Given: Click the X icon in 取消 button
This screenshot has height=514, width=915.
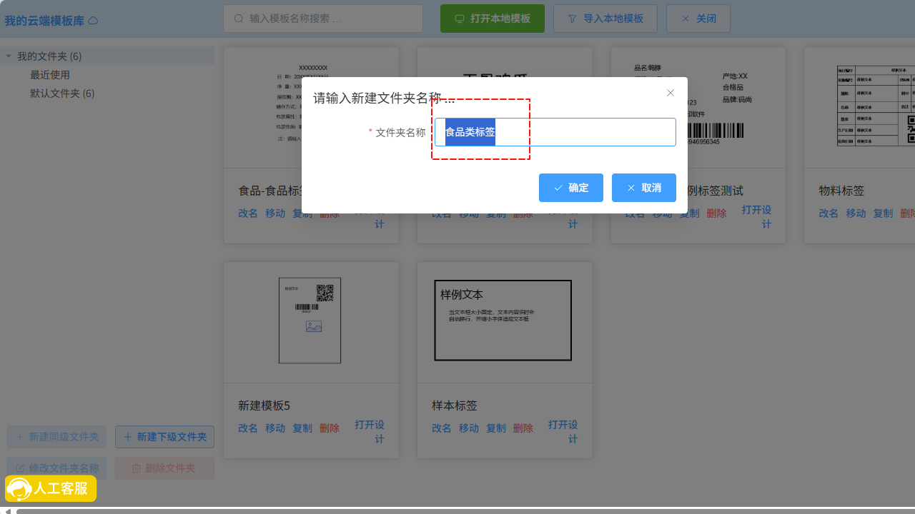Looking at the screenshot, I should click(x=631, y=188).
